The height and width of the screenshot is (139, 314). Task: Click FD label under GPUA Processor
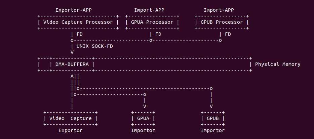click(x=158, y=34)
